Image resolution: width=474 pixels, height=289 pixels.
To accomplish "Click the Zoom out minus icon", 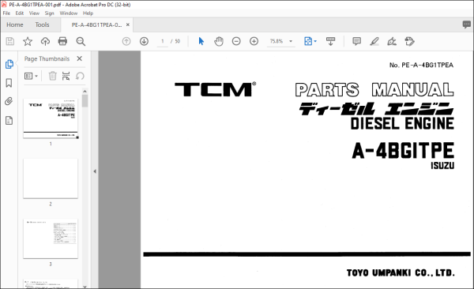I will point(236,41).
